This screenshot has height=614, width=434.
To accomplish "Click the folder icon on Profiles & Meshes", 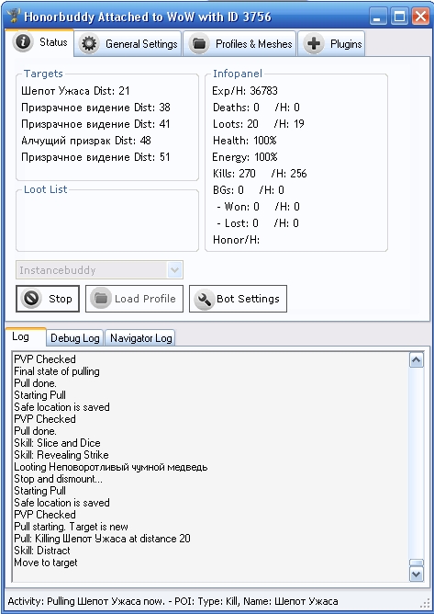I will [199, 43].
